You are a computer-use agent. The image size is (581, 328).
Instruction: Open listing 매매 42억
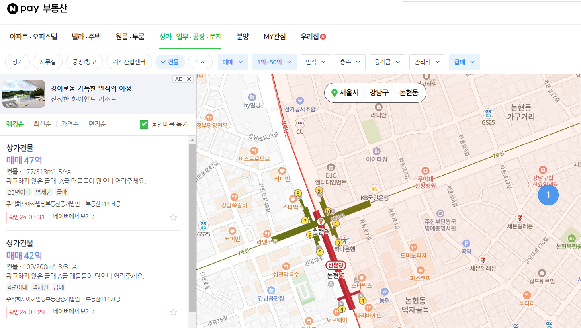(24, 256)
